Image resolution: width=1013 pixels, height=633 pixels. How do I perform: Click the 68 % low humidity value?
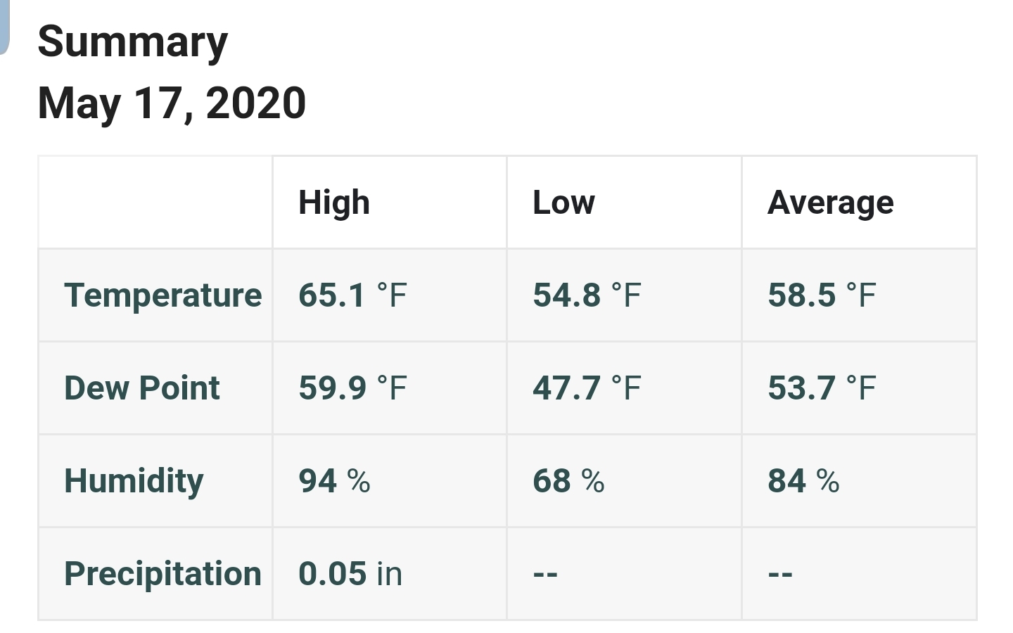click(x=568, y=481)
